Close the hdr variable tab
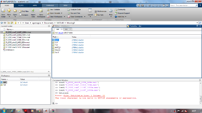 [70, 29]
